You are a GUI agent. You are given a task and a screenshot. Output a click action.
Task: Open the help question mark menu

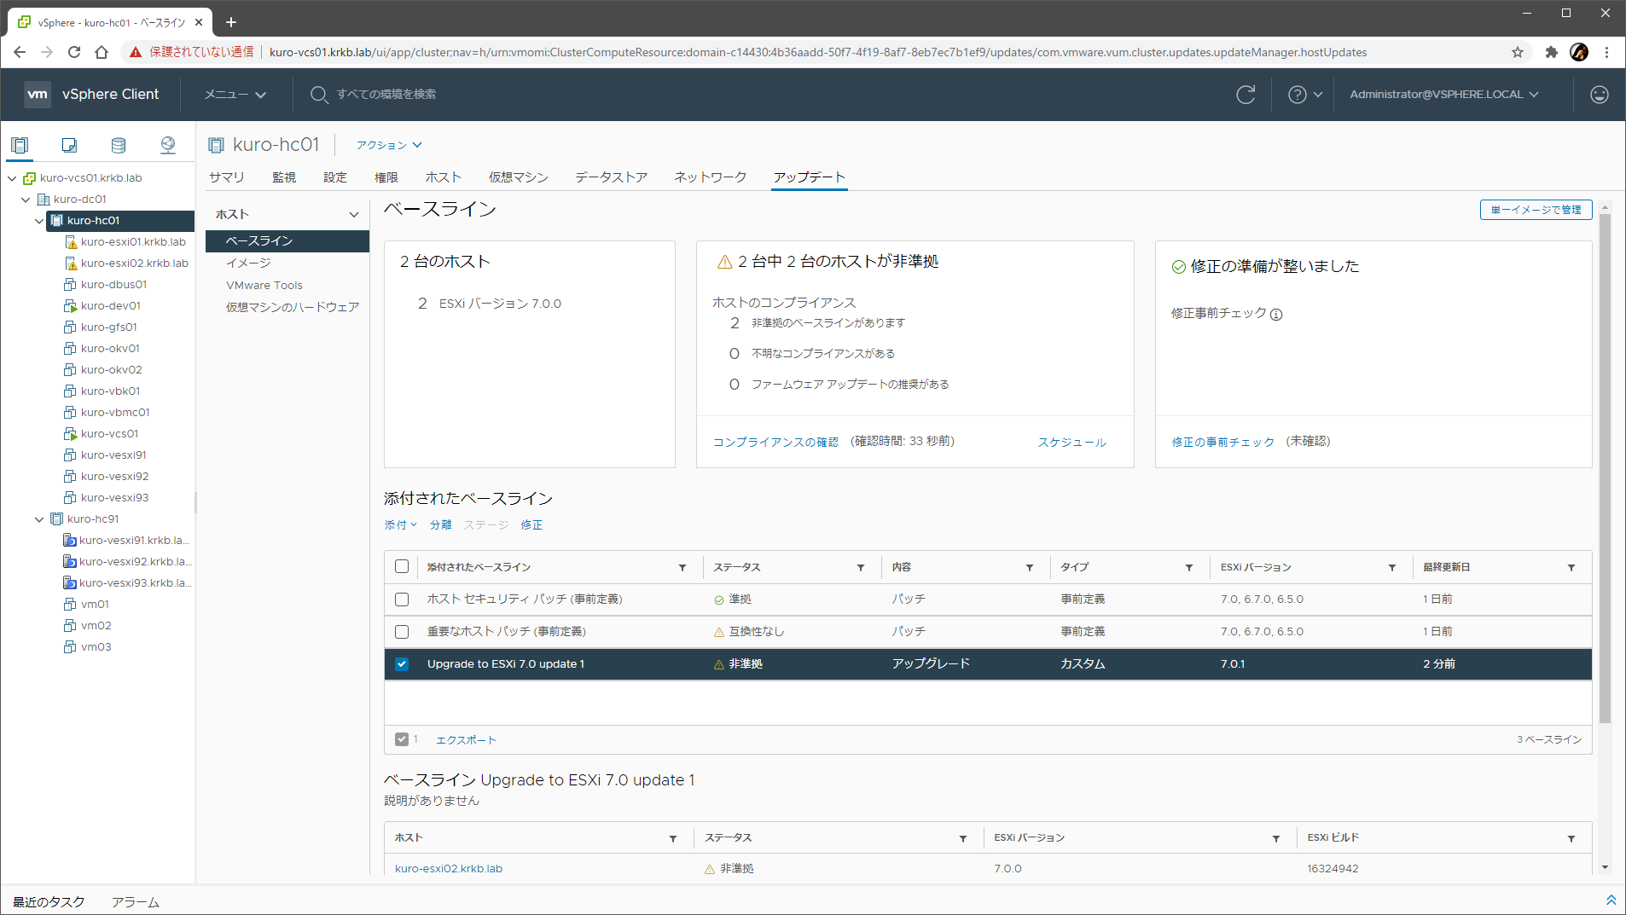coord(1304,95)
